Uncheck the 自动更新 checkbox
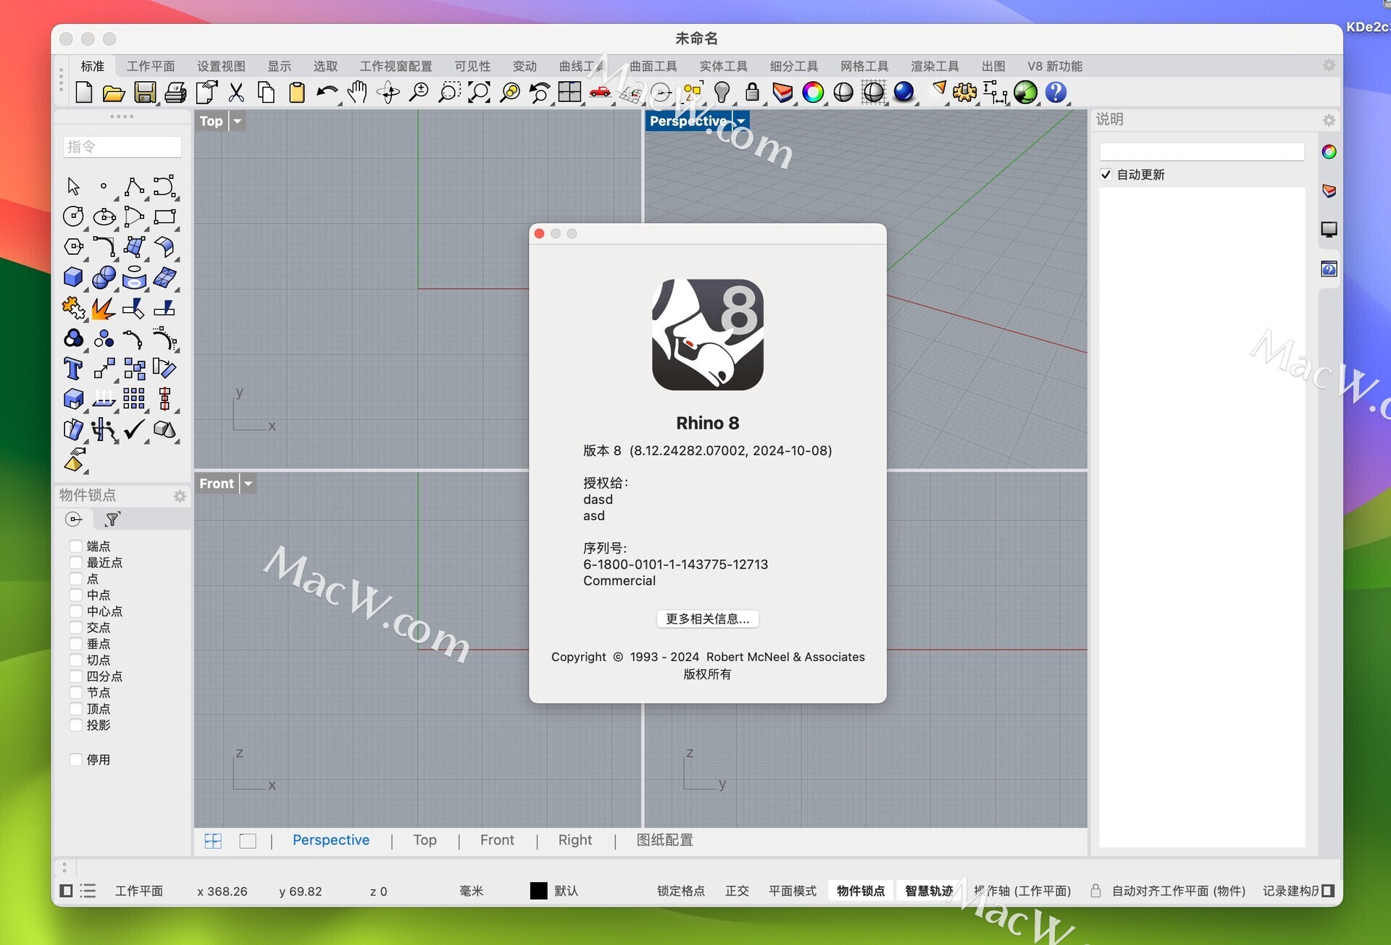 click(1106, 175)
